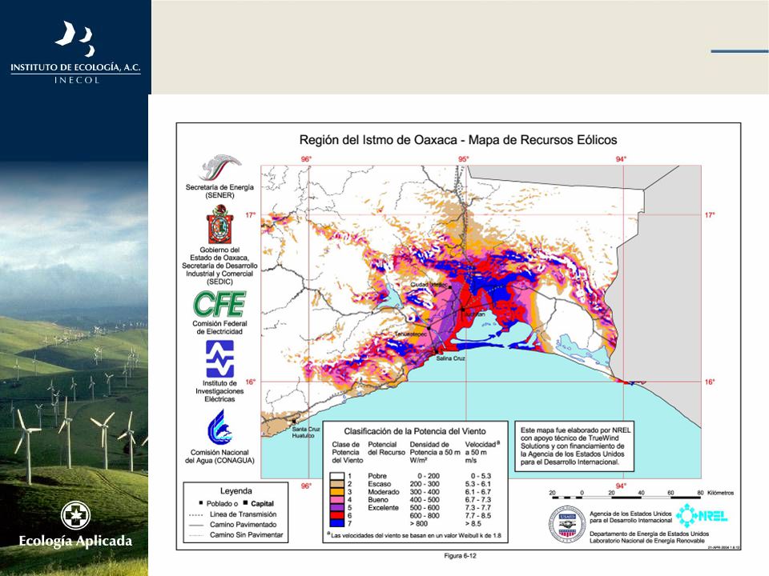Click the wind turbines photo in sidebar

click(x=74, y=367)
